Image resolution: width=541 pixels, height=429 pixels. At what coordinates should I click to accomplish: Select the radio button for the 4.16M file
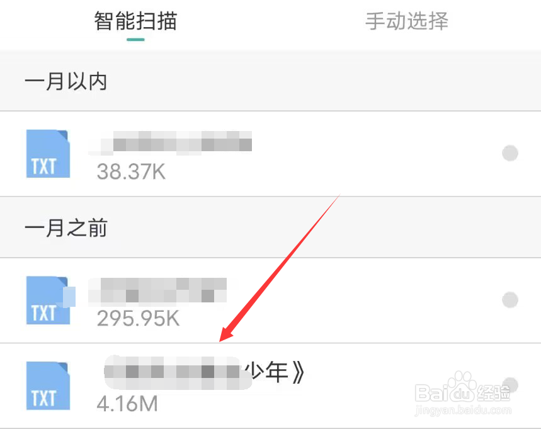pos(510,385)
